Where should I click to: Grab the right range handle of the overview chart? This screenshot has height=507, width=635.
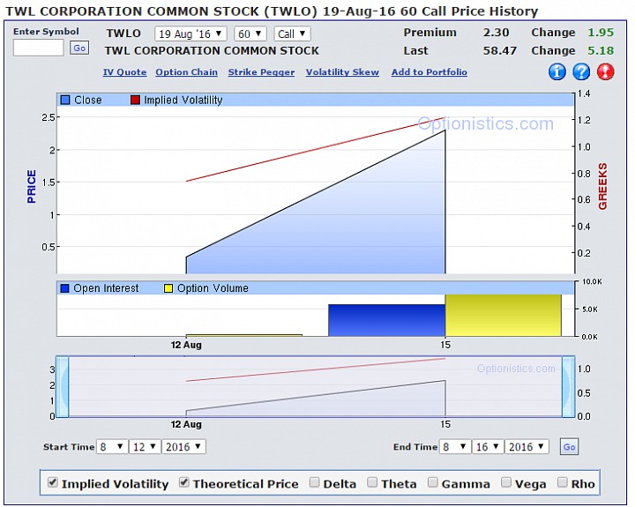(569, 387)
